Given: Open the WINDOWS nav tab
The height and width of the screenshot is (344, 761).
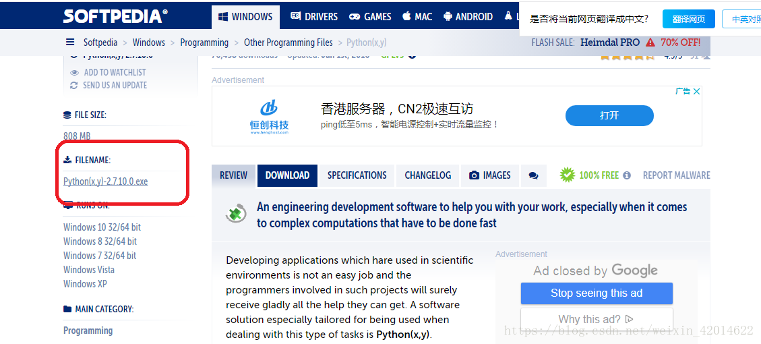Looking at the screenshot, I should click(x=245, y=17).
